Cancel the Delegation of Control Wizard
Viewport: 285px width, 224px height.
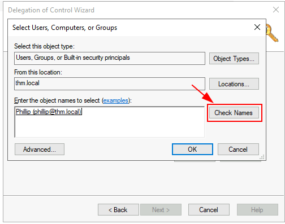tap(209, 210)
